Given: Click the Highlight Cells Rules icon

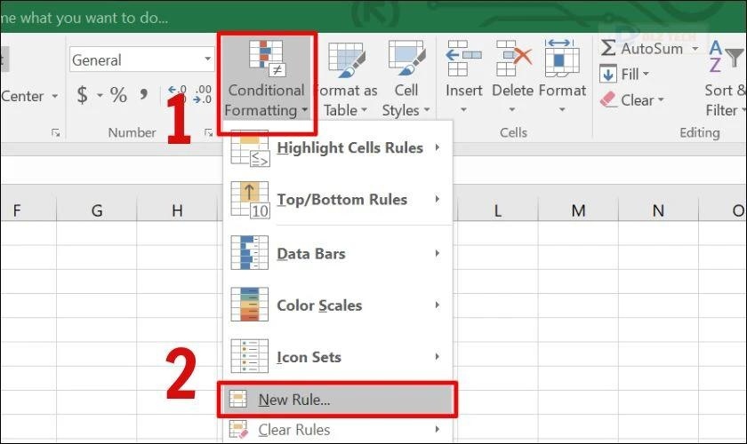Looking at the screenshot, I should 250,148.
